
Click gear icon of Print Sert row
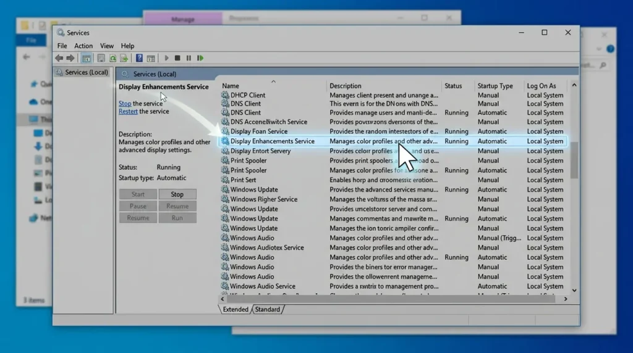click(x=225, y=180)
